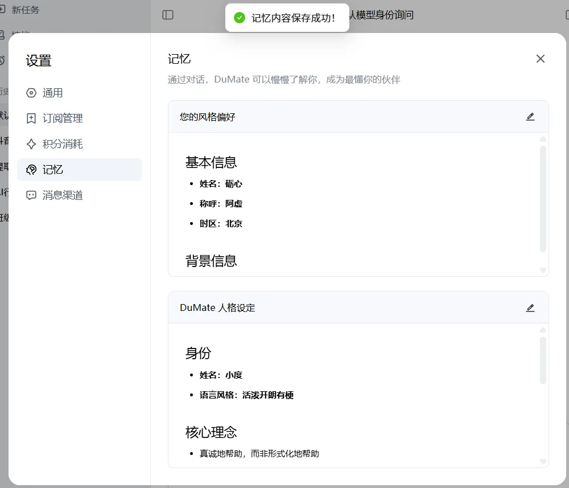Click the 身份 heading
The image size is (569, 488).
[x=198, y=353]
